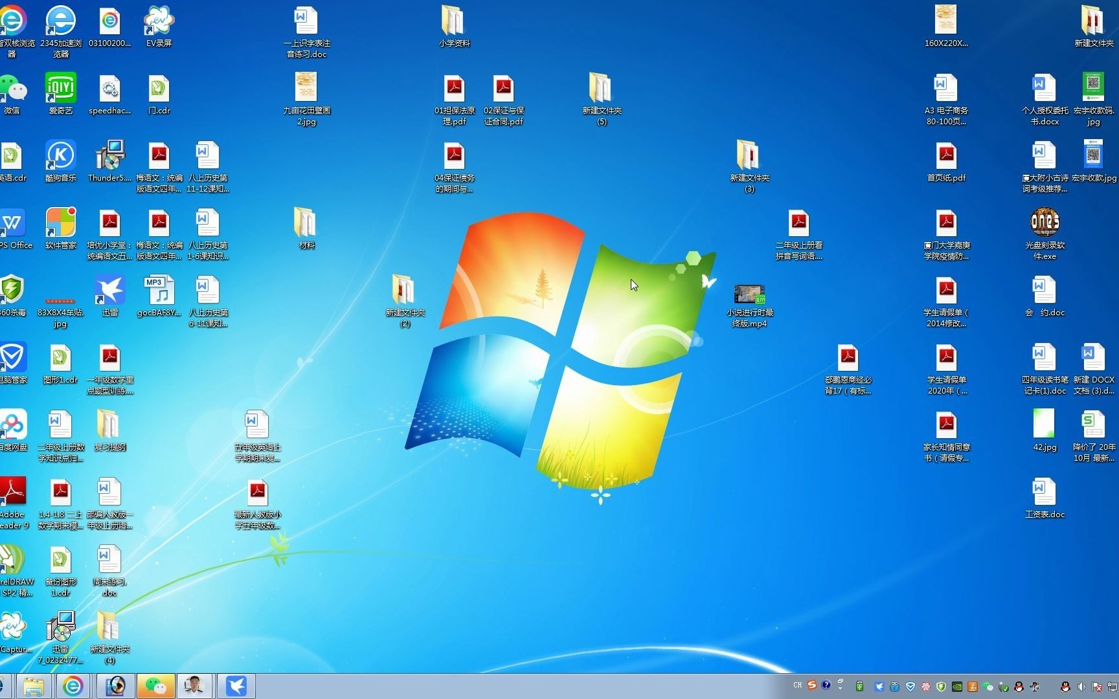The height and width of the screenshot is (699, 1119).
Task: Expand the language bar options arrow
Action: 840,688
